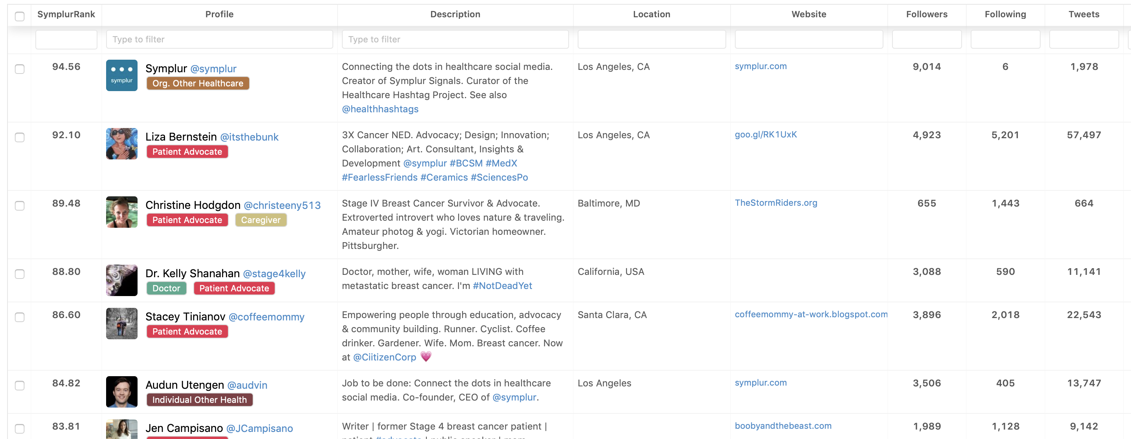Image resolution: width=1131 pixels, height=439 pixels.
Task: Open the symplur.com website link in Symplur's row
Action: click(x=761, y=66)
